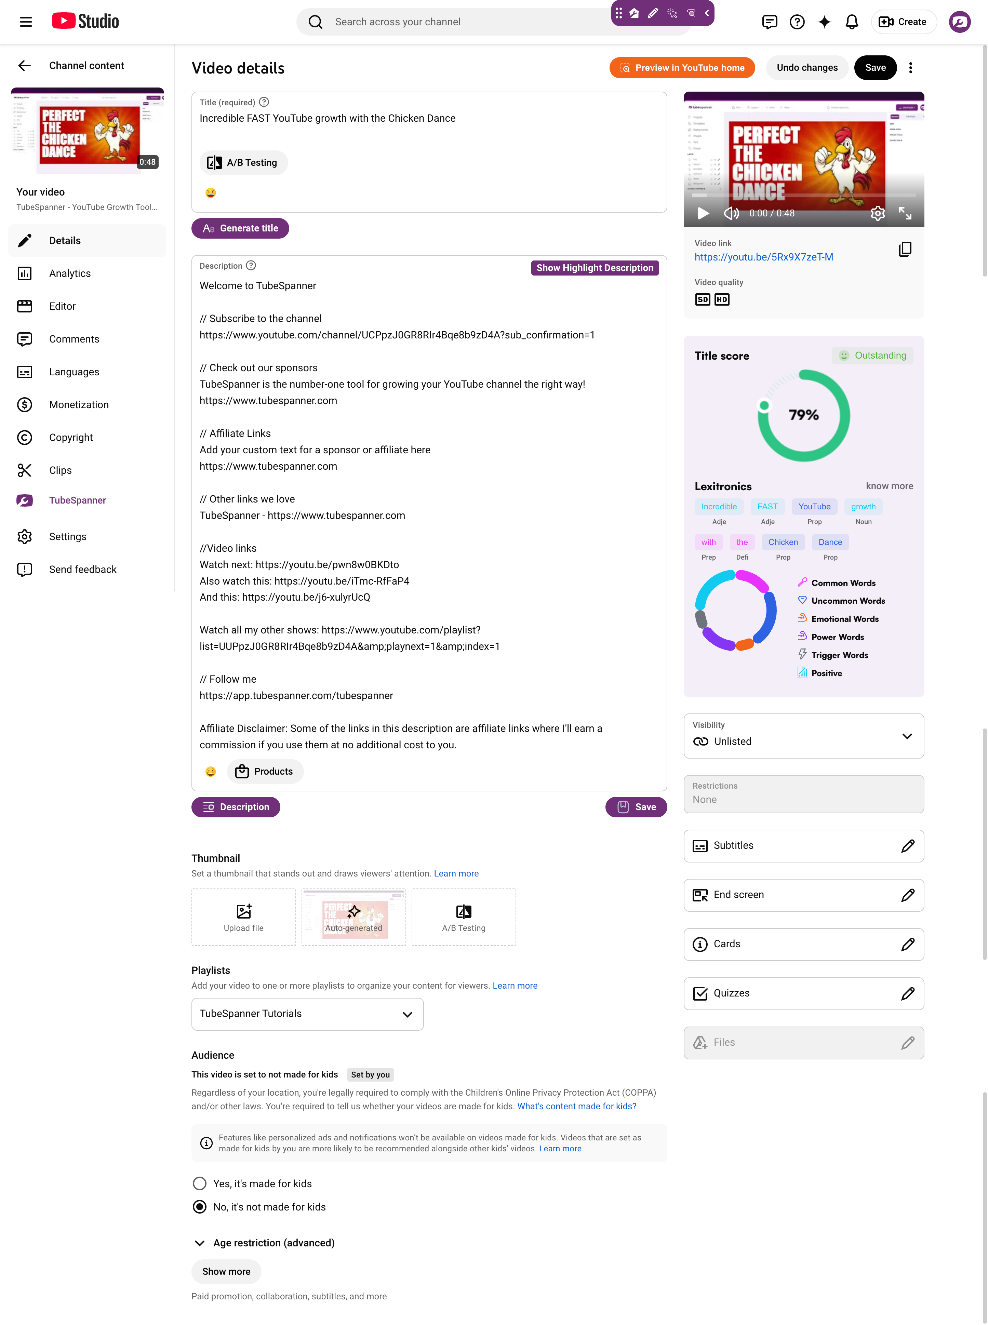Open Analytics in the sidebar
Viewport: 988px width, 1325px height.
pyautogui.click(x=87, y=273)
